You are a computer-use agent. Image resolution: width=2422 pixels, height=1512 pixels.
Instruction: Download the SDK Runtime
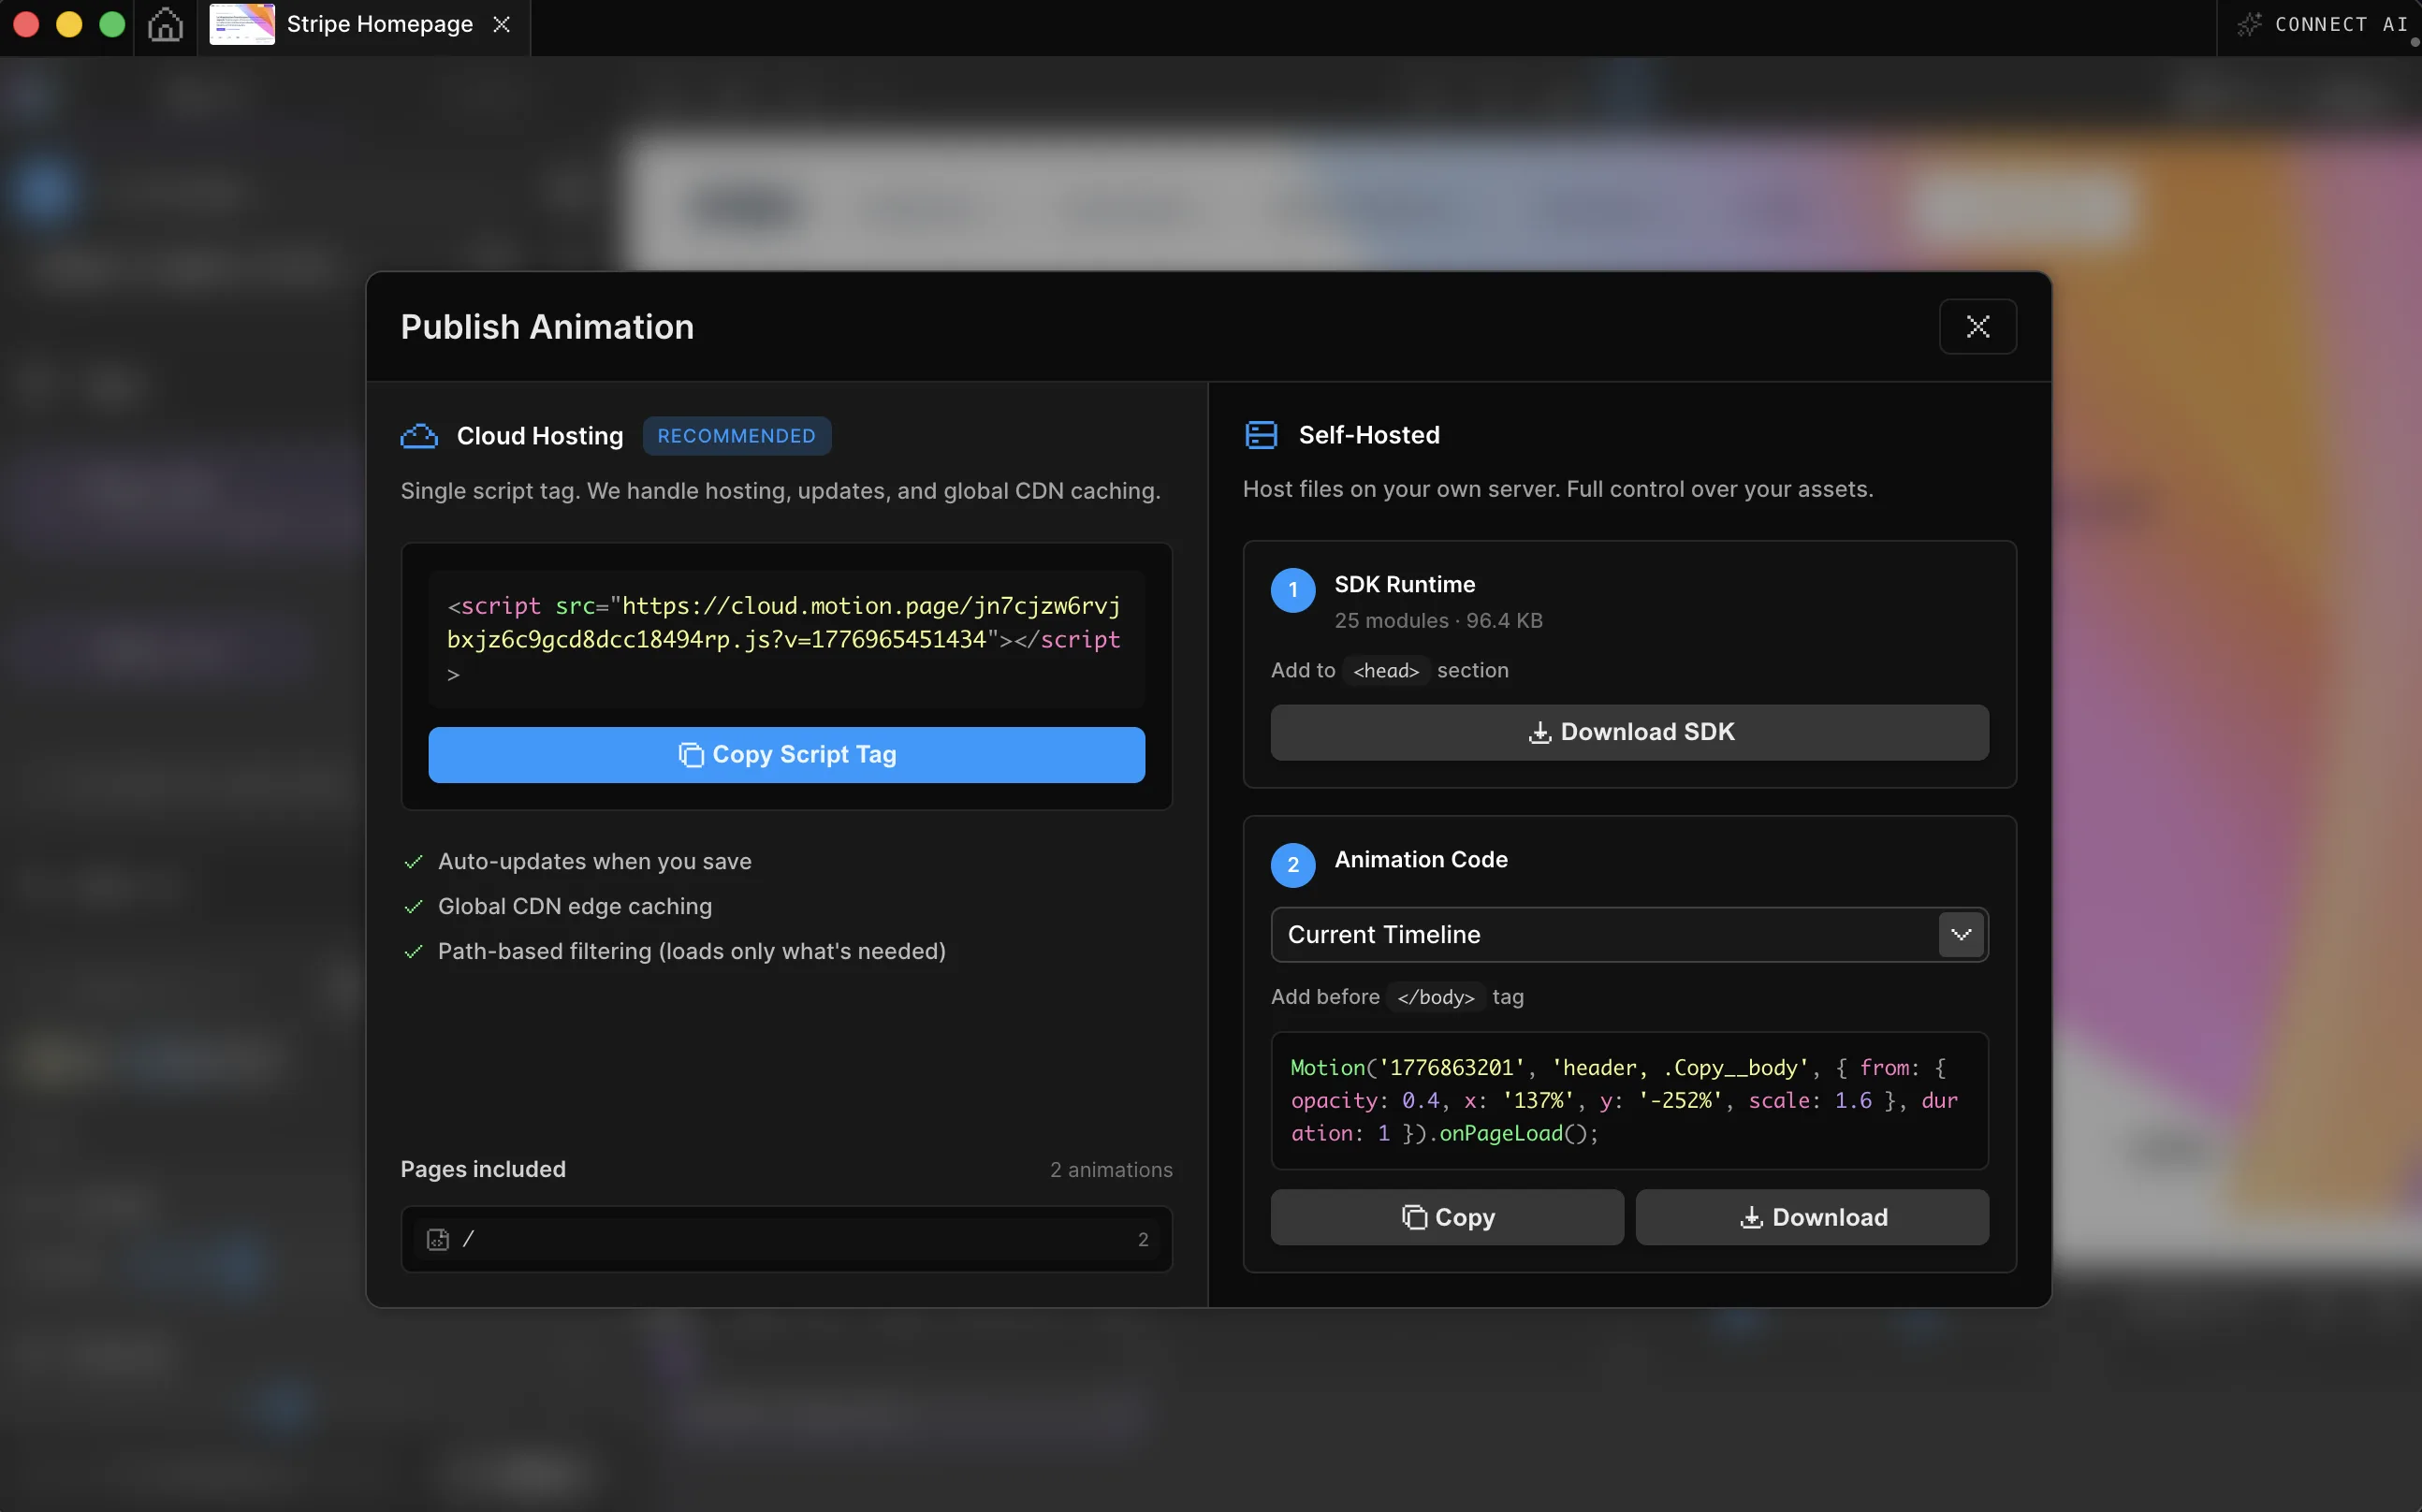[1629, 732]
